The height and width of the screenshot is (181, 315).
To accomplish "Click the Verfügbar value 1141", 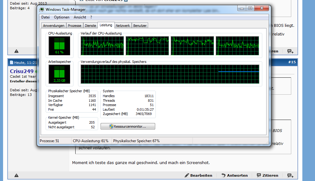I will (92, 105).
